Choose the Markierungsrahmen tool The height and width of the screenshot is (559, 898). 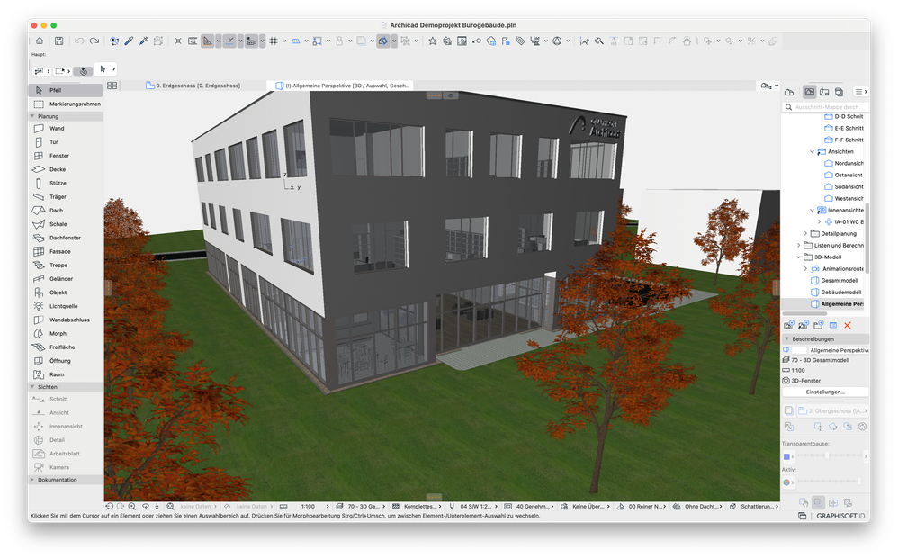(x=66, y=104)
